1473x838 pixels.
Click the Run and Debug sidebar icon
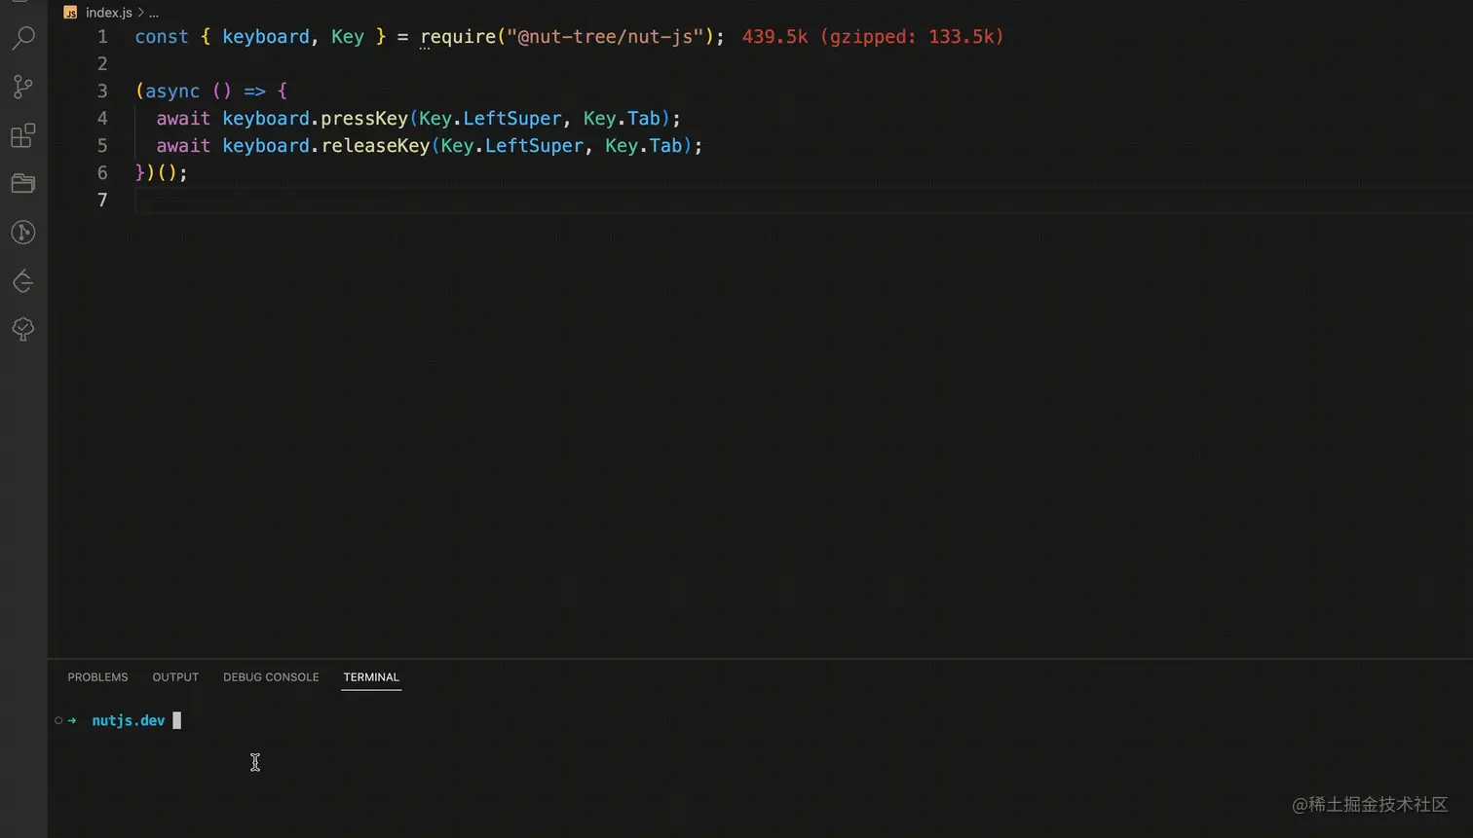[23, 232]
